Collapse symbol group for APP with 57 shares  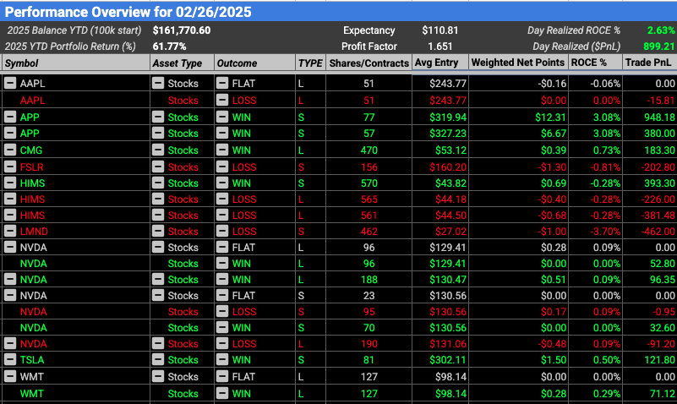tap(10, 133)
